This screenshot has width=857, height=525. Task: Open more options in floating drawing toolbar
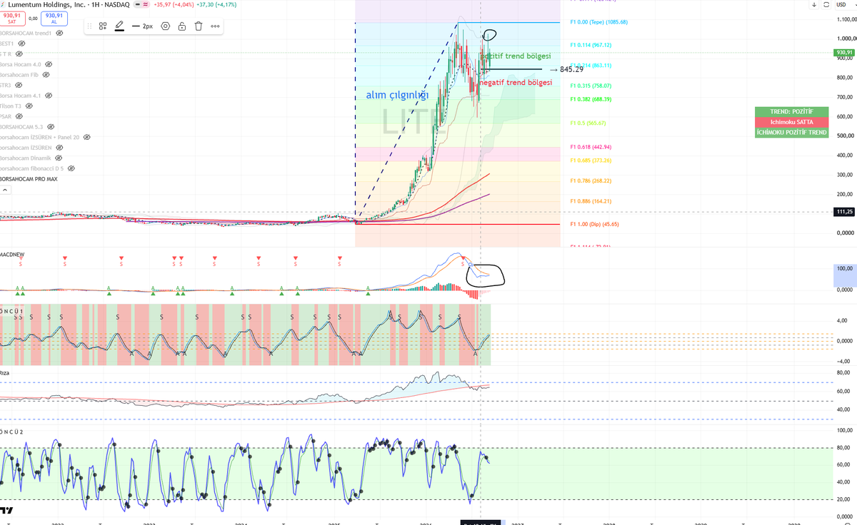tap(215, 26)
